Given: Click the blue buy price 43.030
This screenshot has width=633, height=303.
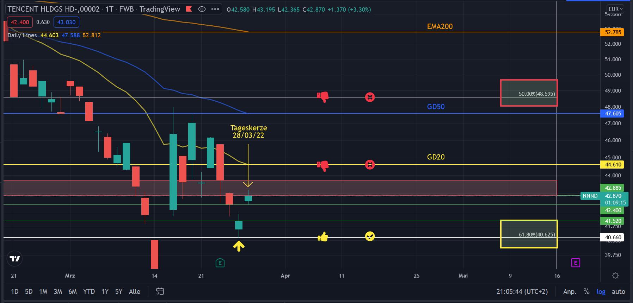Looking at the screenshot, I should (66, 22).
